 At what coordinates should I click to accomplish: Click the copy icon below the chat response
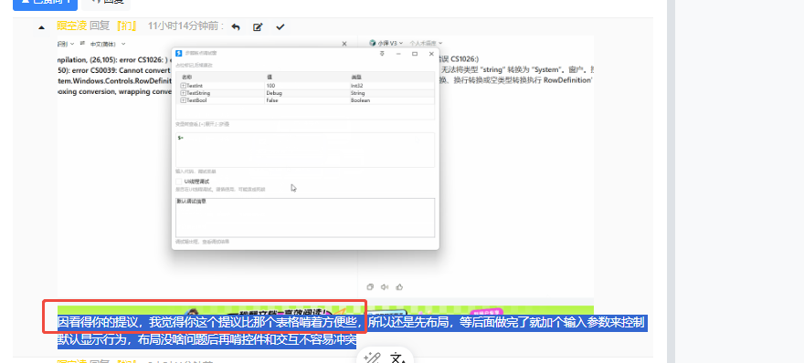(370, 287)
